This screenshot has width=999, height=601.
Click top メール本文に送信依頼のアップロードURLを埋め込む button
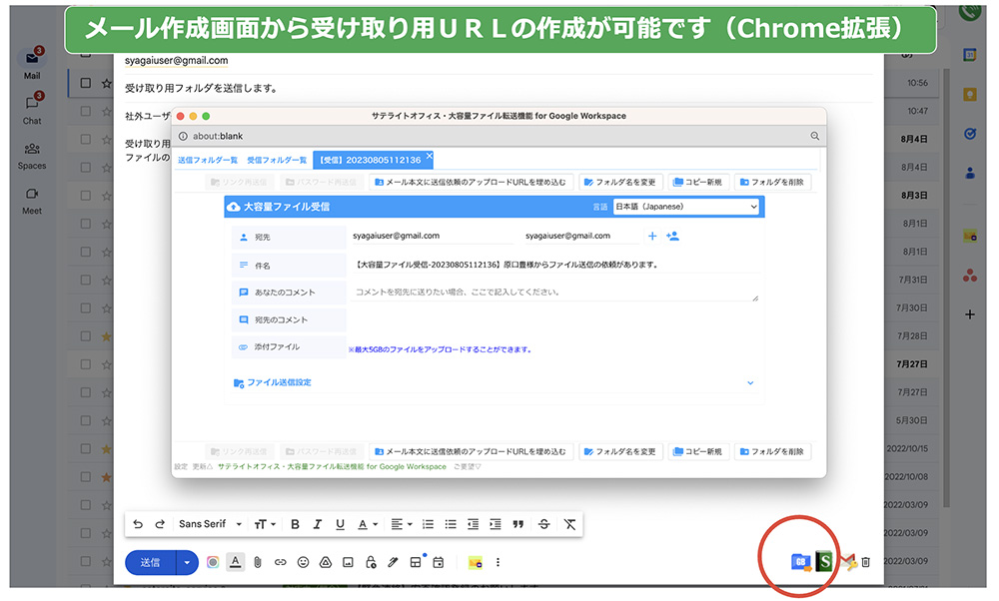point(471,182)
